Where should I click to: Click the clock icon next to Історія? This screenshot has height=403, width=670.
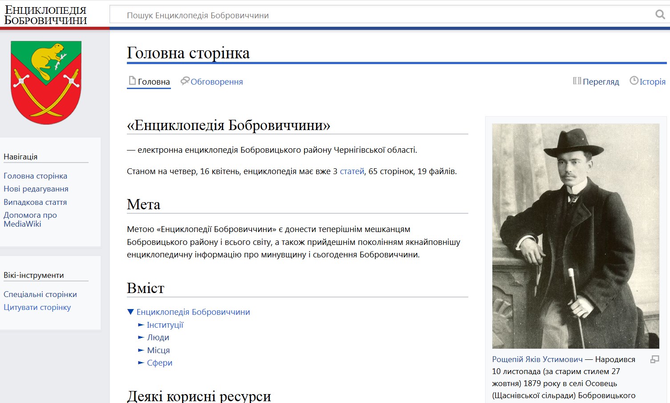(x=633, y=81)
